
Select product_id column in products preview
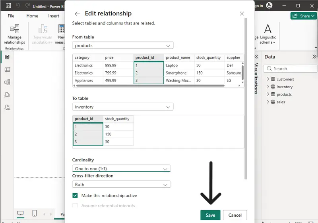(x=149, y=57)
